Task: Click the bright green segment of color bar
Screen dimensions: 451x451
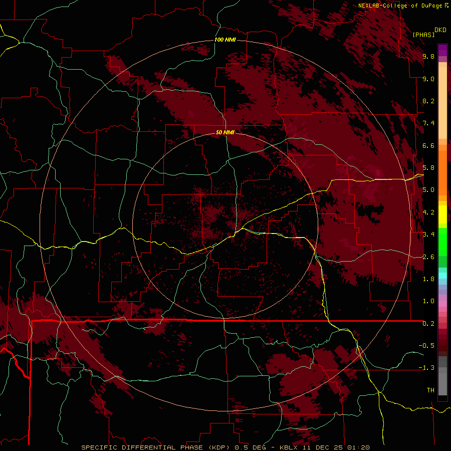Action: click(x=442, y=242)
